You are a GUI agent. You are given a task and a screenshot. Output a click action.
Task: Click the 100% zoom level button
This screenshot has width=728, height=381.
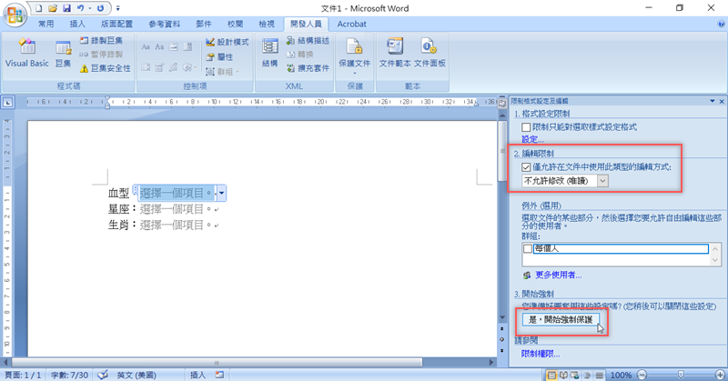pyautogui.click(x=621, y=375)
